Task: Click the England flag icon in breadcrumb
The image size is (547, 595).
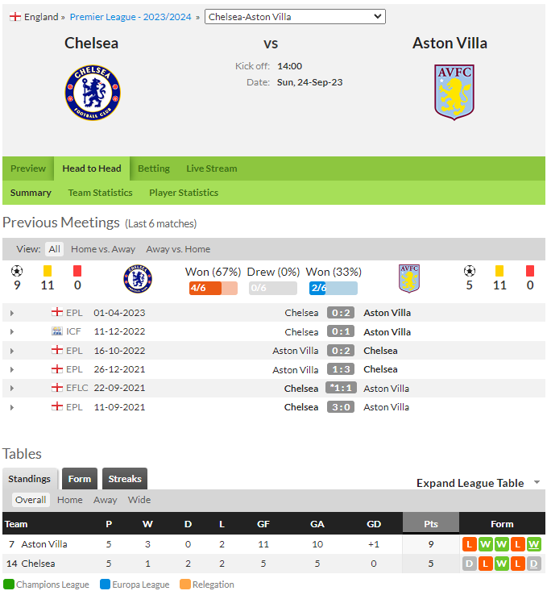Action: [x=15, y=17]
